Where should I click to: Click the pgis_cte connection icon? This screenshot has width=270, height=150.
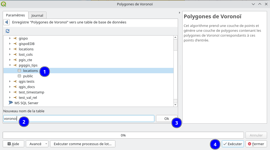click(15, 60)
